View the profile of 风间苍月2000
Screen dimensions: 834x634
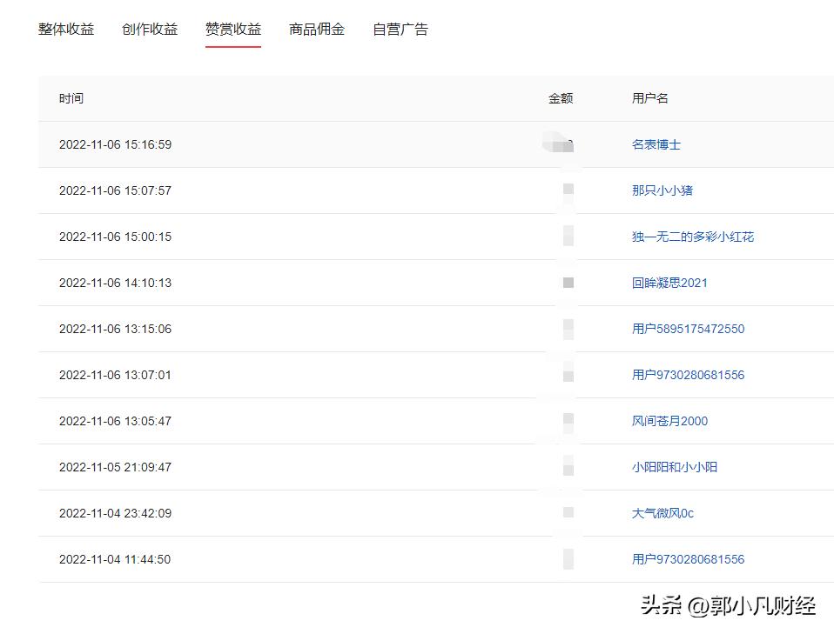tap(670, 421)
